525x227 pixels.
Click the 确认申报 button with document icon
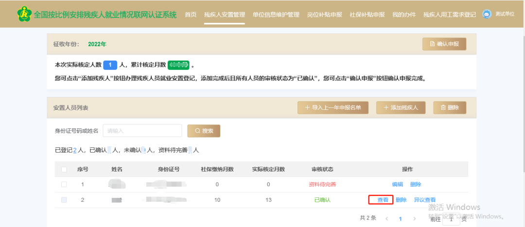(444, 44)
